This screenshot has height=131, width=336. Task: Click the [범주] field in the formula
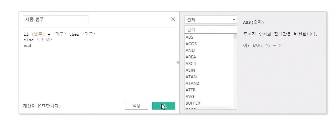coord(38,34)
